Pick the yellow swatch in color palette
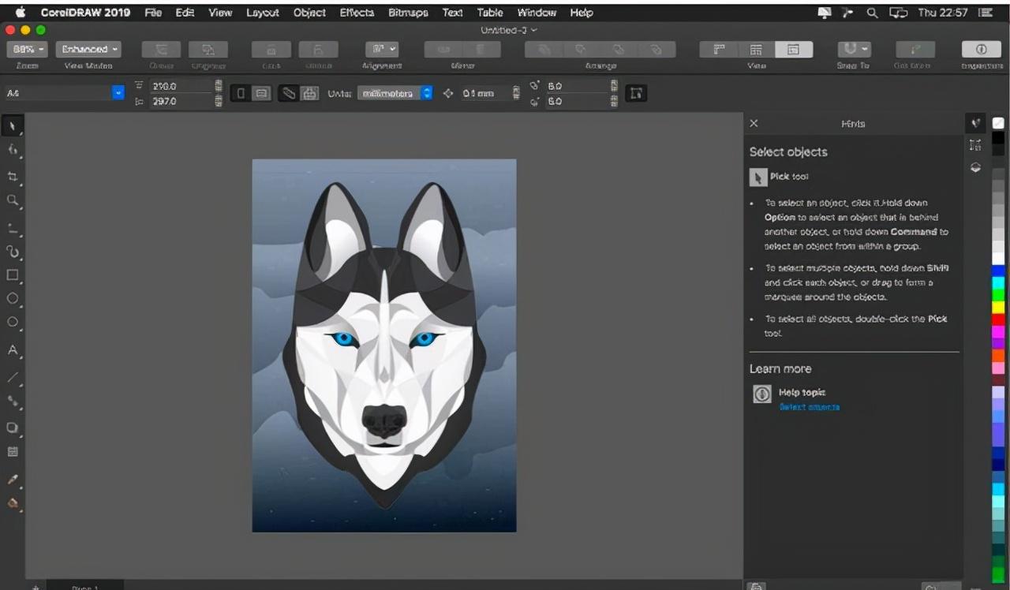Viewport: 1010px width, 590px height. click(998, 307)
